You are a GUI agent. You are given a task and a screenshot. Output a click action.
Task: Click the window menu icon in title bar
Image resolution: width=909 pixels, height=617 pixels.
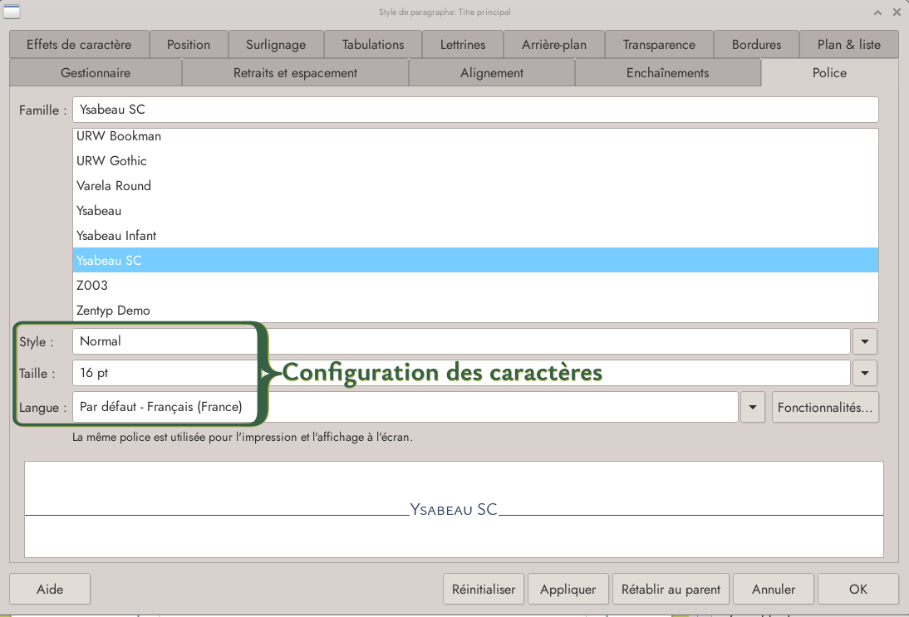(x=12, y=12)
